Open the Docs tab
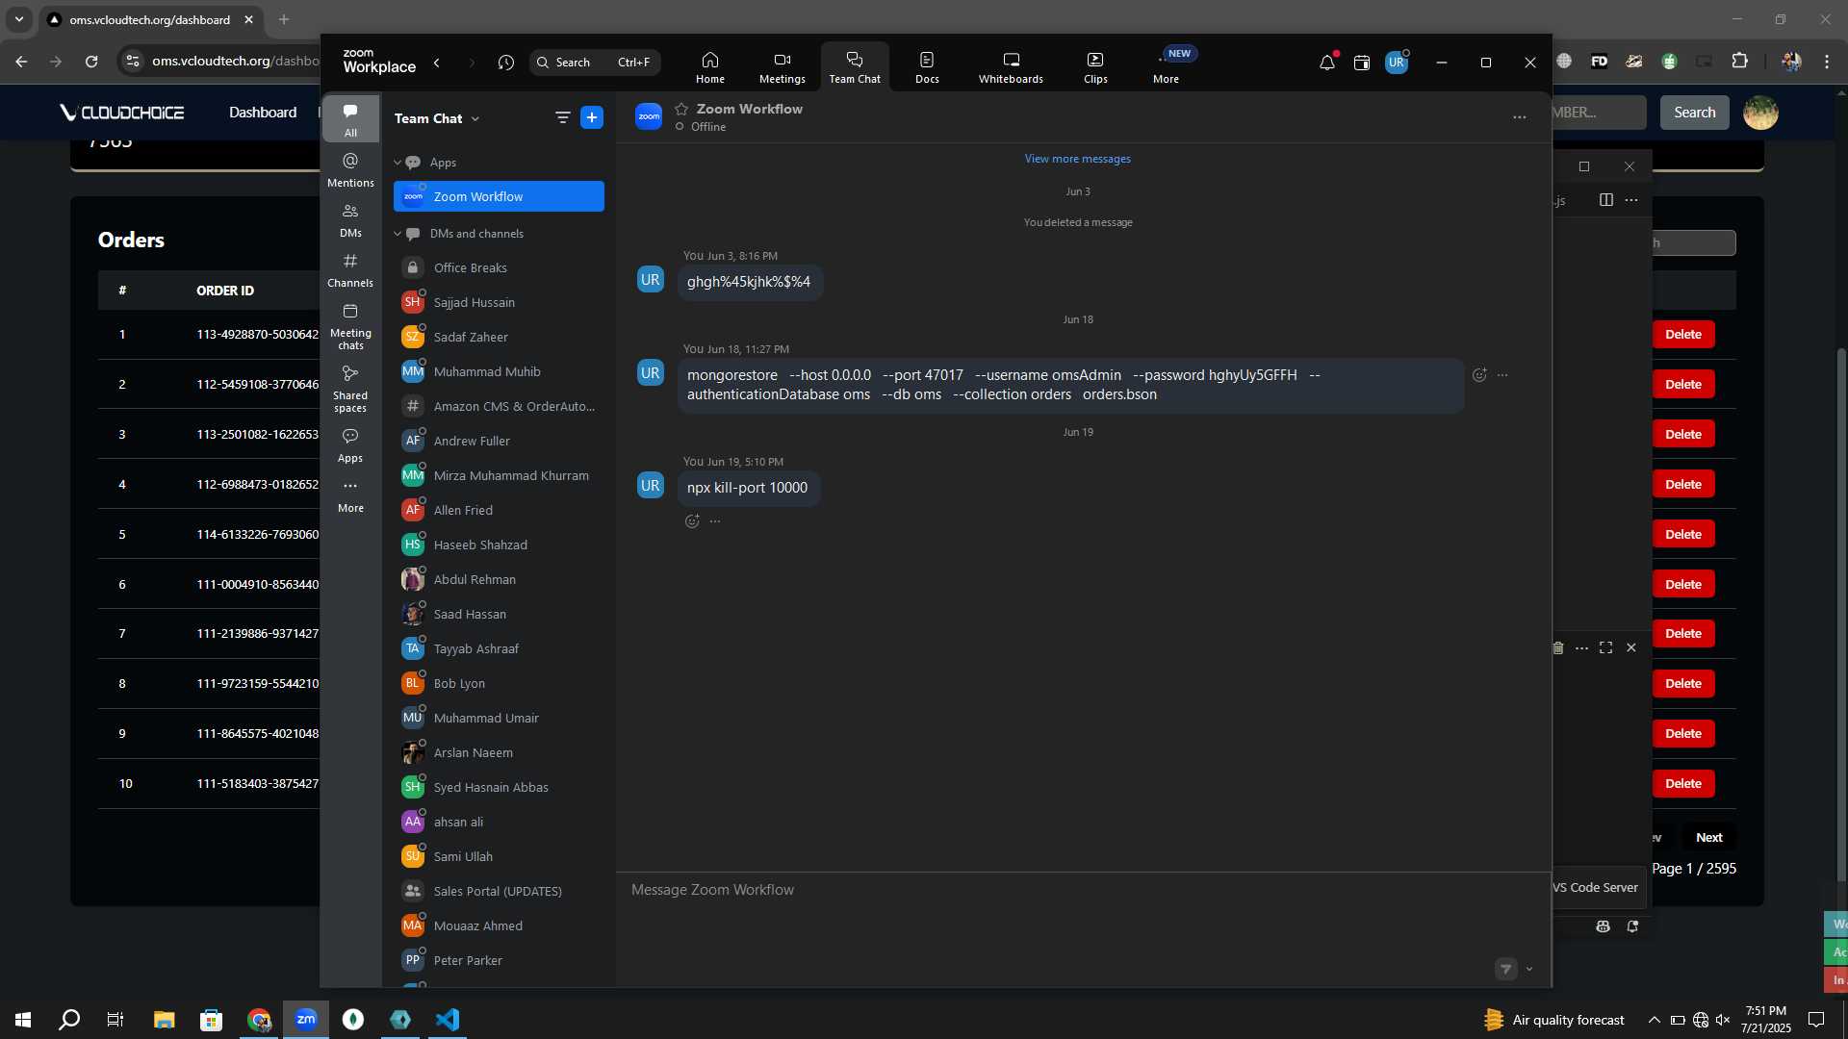The image size is (1848, 1039). coord(927,67)
